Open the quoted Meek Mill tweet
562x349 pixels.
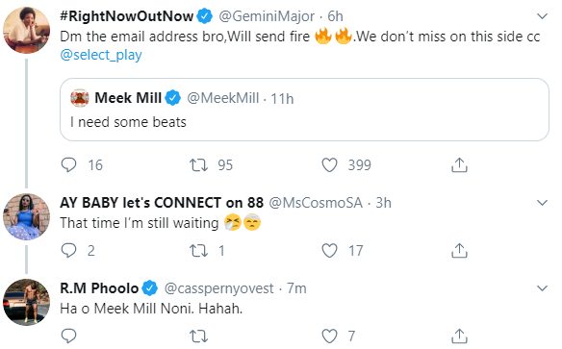coord(304,110)
